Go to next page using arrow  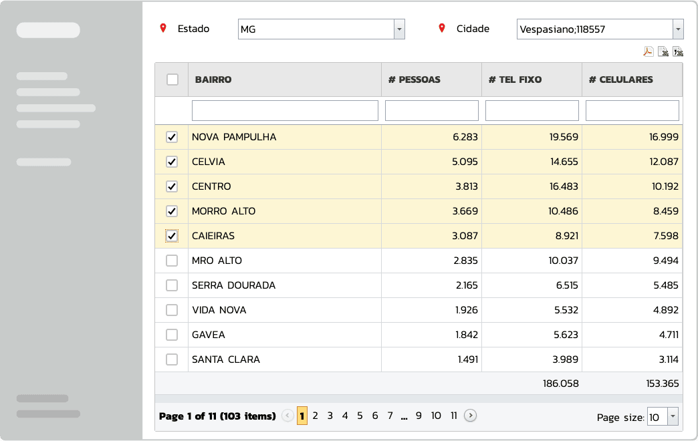coord(471,416)
